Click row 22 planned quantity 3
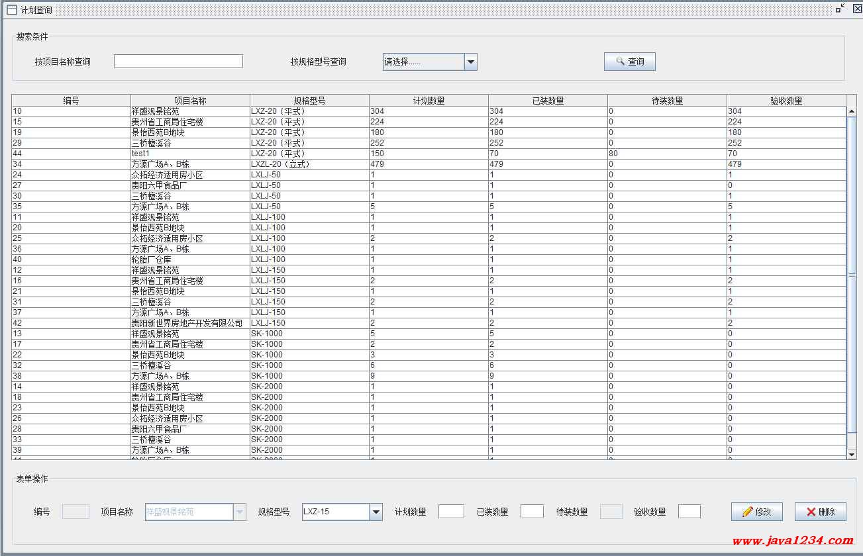 click(429, 355)
